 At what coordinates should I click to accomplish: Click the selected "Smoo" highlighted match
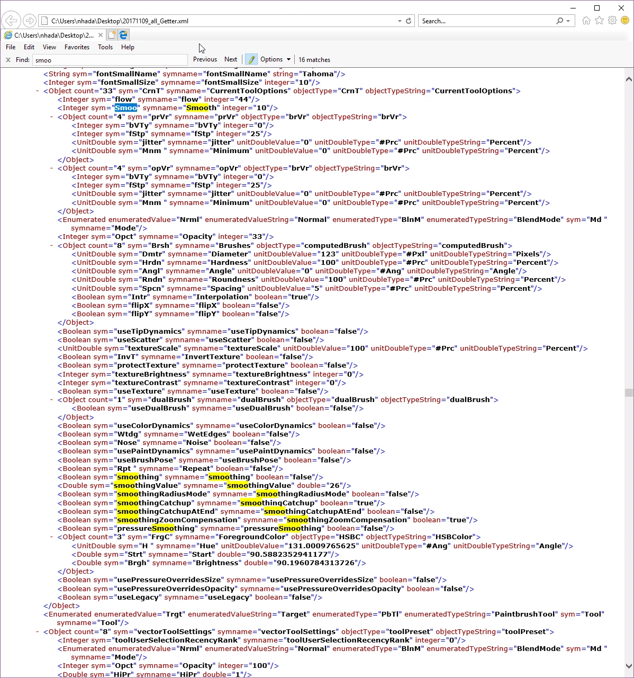point(126,108)
